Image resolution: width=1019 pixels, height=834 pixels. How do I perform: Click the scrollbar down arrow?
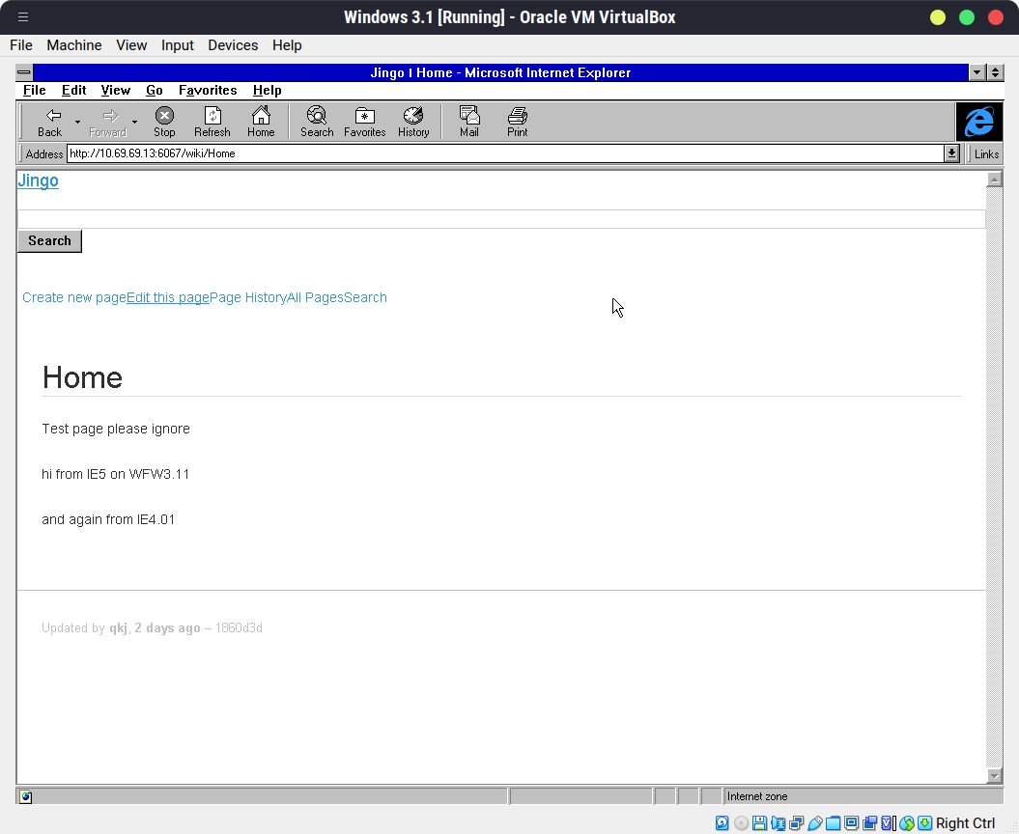(x=994, y=775)
